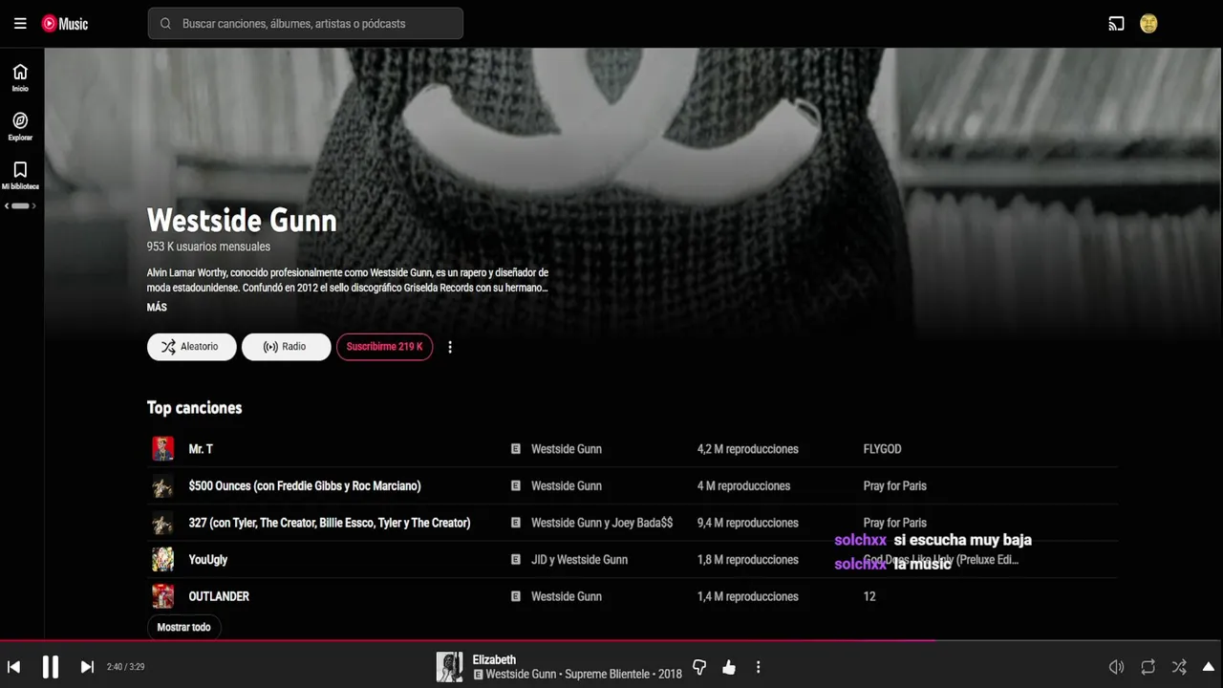Play Westside Gunn with Aleatorio button
Image resolution: width=1223 pixels, height=688 pixels.
(x=191, y=347)
